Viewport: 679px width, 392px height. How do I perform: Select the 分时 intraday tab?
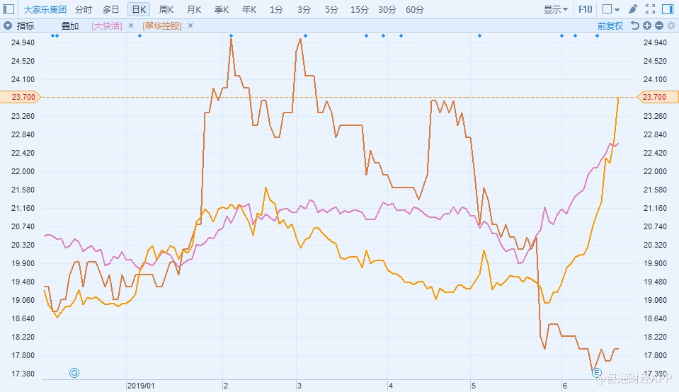pyautogui.click(x=83, y=9)
